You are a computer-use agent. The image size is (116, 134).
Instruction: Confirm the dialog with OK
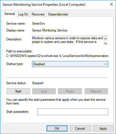click(57, 129)
